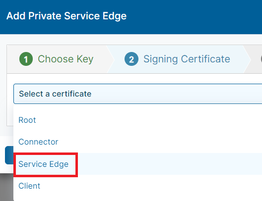Pick Client from the certificate list
Viewport: 262px width, 201px height.
pyautogui.click(x=137, y=186)
